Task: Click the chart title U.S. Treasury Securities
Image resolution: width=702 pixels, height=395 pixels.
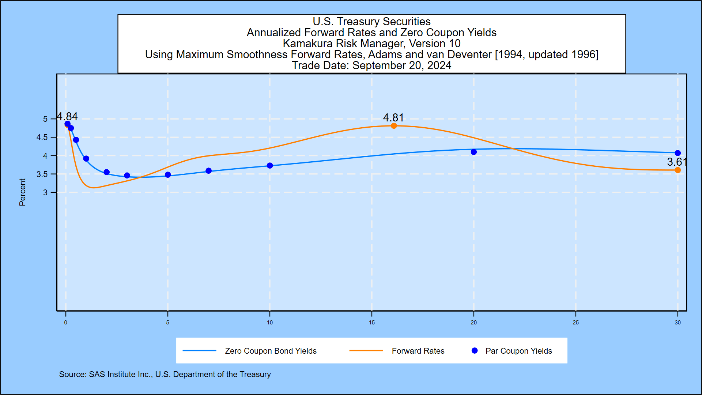Action: [371, 22]
